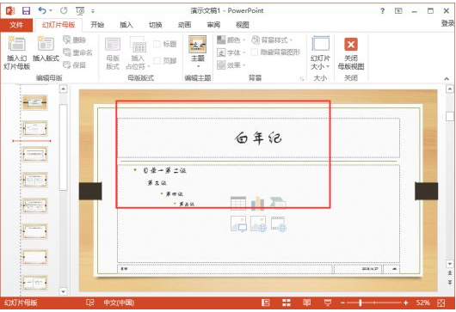Click 重命名 to rename the layout
Viewport: 456px width, 312px height.
coord(78,52)
